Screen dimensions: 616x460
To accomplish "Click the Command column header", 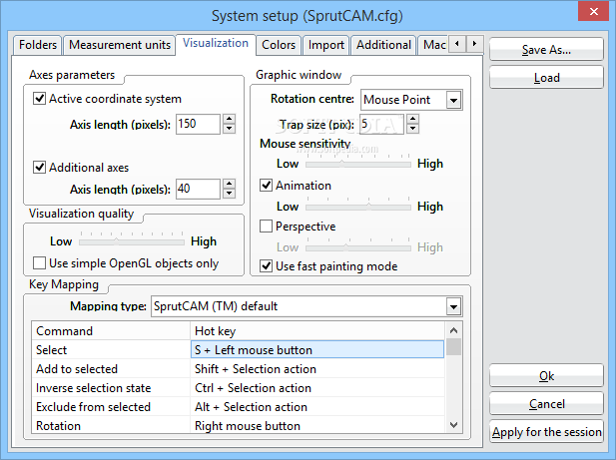I will tap(111, 331).
